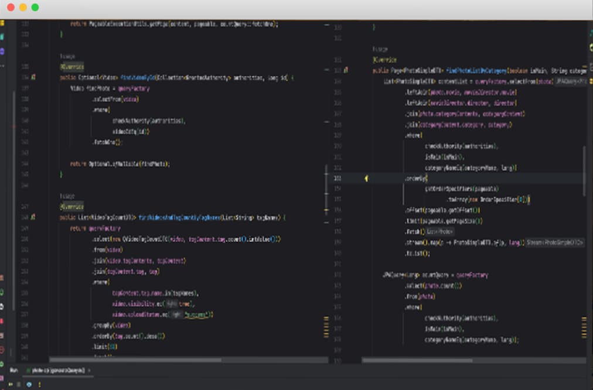Click the red close window button
Image resolution: width=593 pixels, height=390 pixels.
[x=11, y=8]
